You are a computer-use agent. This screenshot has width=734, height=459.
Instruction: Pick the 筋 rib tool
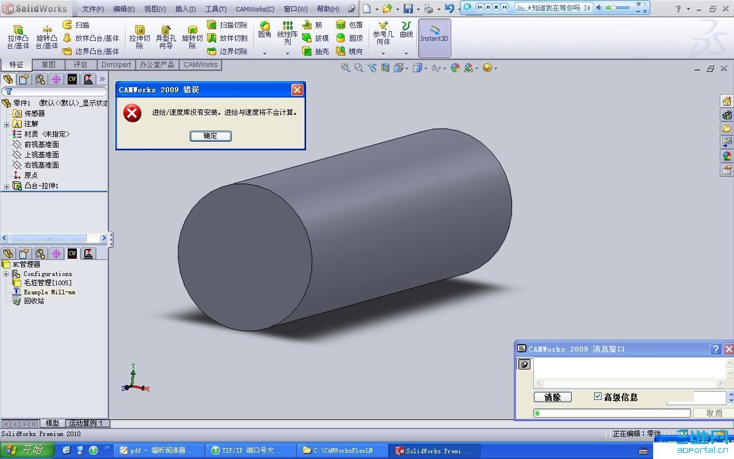click(x=313, y=25)
